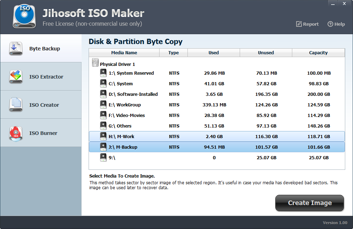This screenshot has height=229, width=353.
Task: Open the Report link
Action: pyautogui.click(x=307, y=24)
